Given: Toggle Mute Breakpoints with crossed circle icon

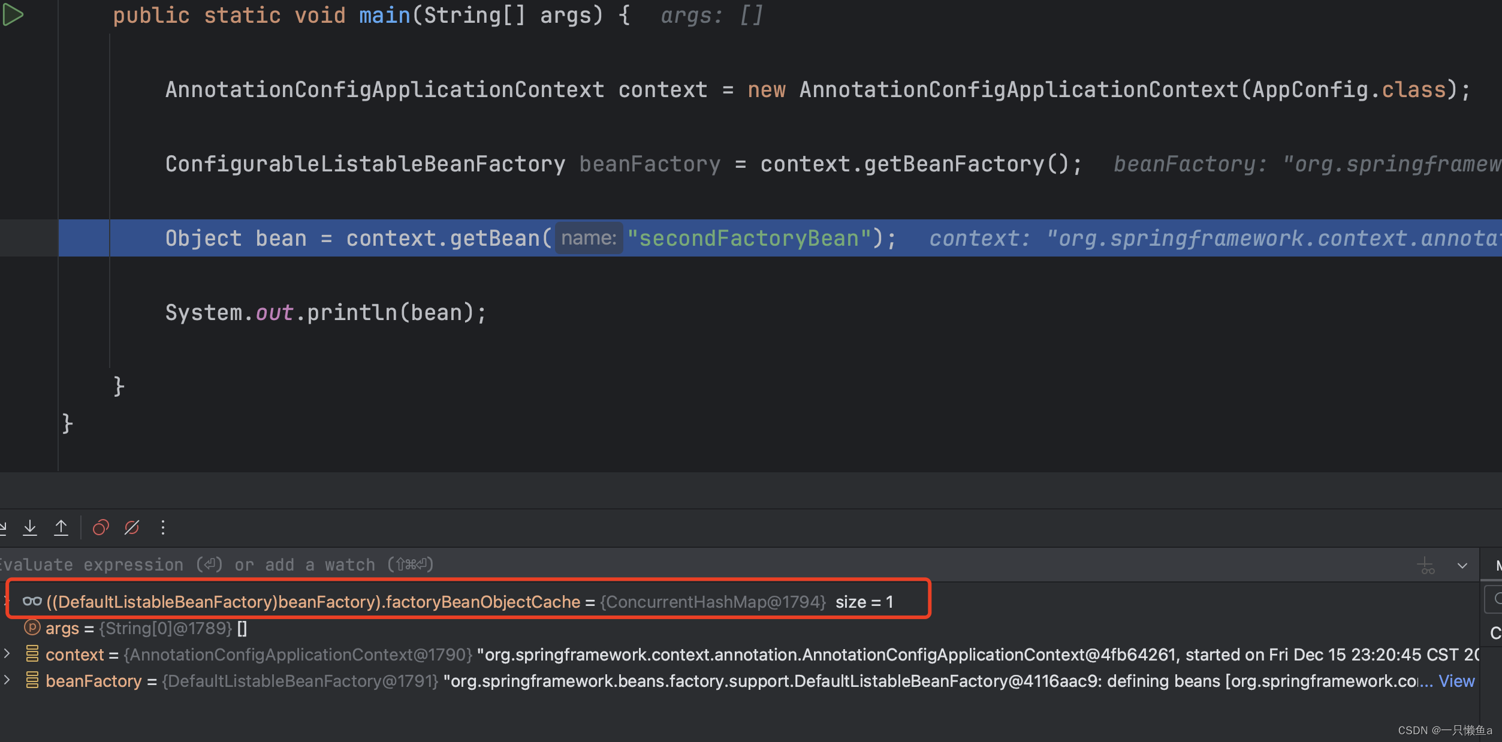Looking at the screenshot, I should pos(132,527).
